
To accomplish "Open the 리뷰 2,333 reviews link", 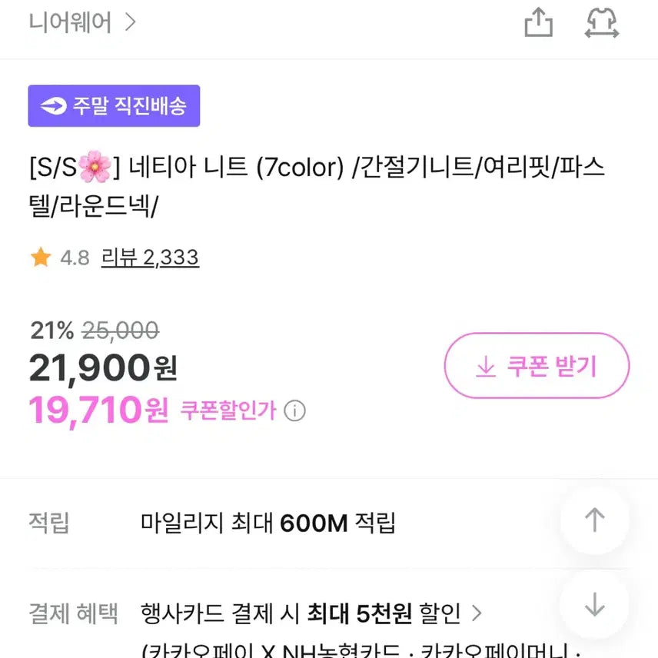I will tap(150, 258).
